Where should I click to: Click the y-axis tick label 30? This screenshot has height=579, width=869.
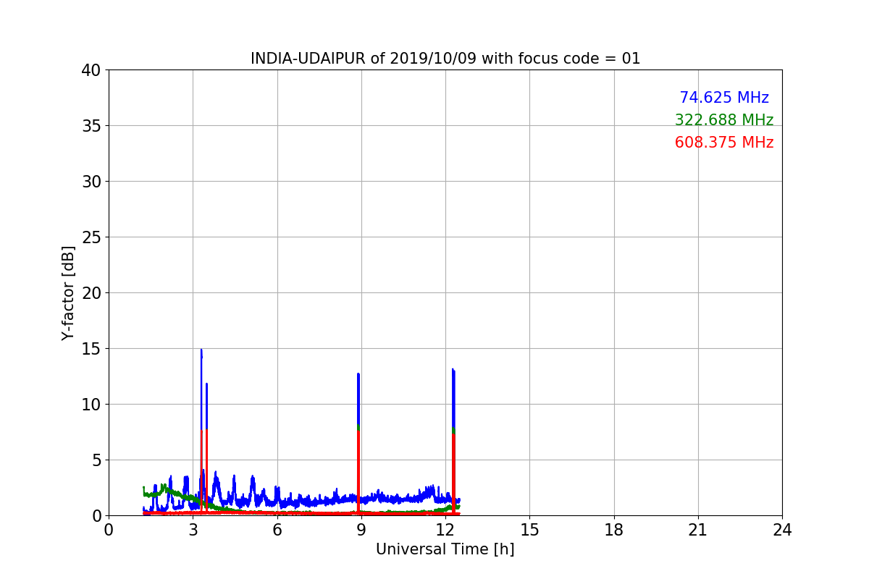[x=91, y=182]
